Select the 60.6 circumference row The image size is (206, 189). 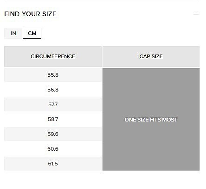click(53, 149)
